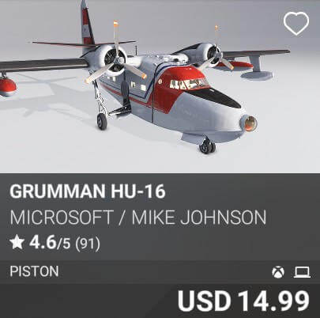Click the PC laptop platform icon
This screenshot has width=320, height=318.
pos(303,272)
